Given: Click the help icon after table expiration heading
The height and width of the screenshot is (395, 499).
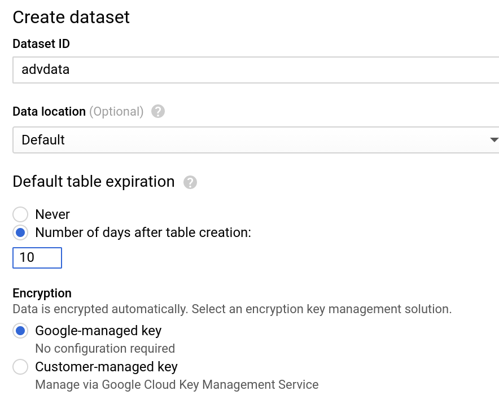Looking at the screenshot, I should coord(190,182).
